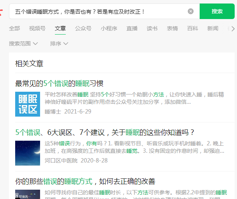Expand the 搜索范围 dropdown
Screen dimensions: 237x199
(23, 44)
